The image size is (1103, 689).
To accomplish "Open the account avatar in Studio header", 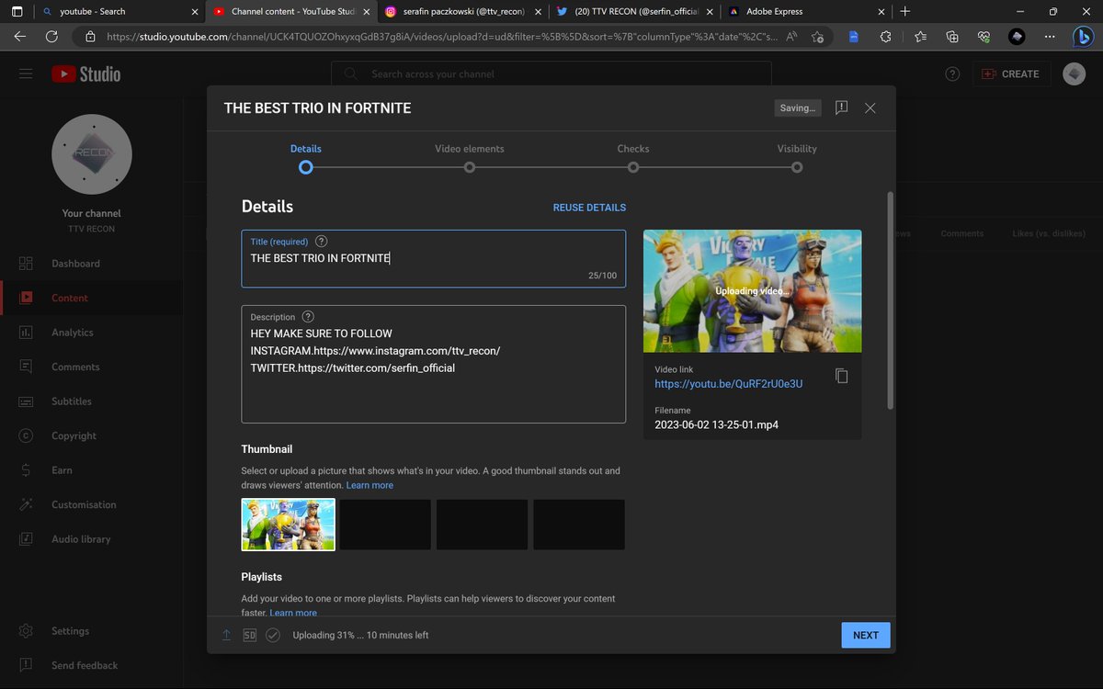I will click(x=1074, y=73).
